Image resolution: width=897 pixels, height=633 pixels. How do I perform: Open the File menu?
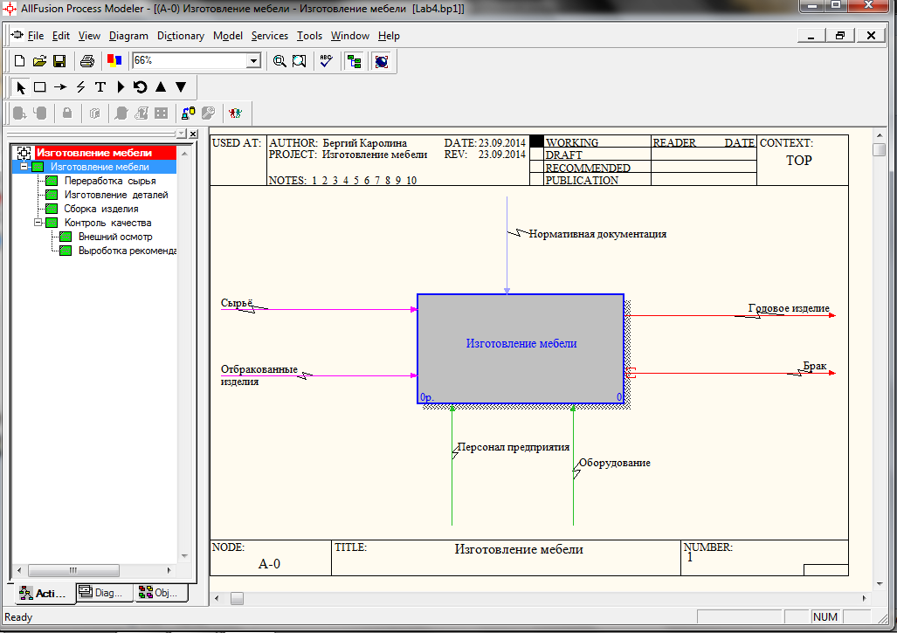click(36, 36)
